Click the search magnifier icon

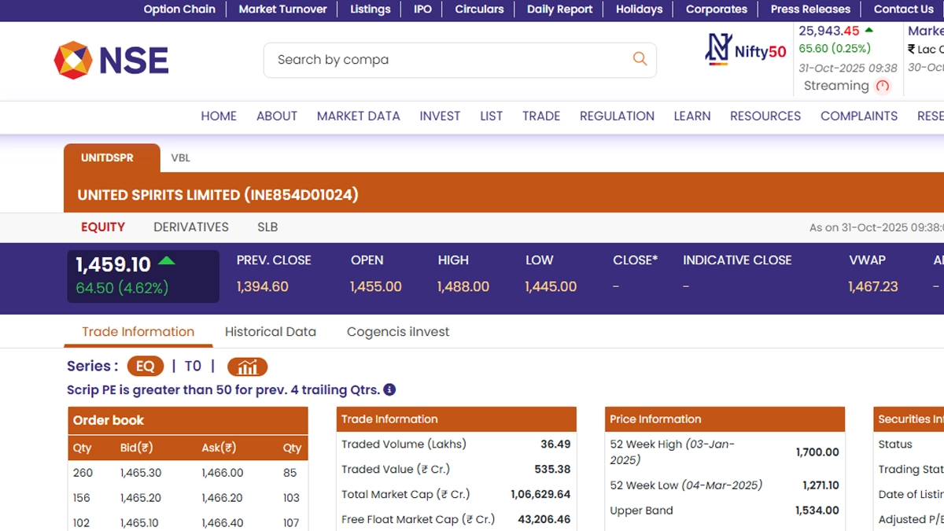pyautogui.click(x=640, y=59)
